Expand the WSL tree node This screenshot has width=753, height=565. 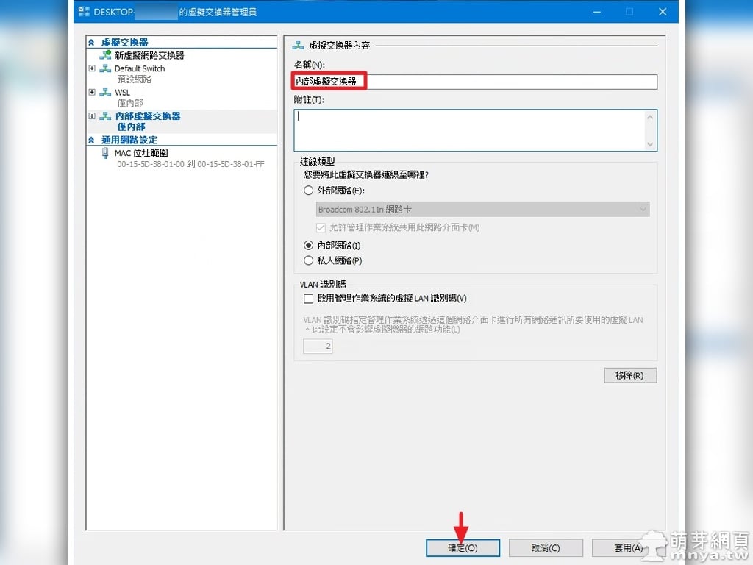point(92,93)
